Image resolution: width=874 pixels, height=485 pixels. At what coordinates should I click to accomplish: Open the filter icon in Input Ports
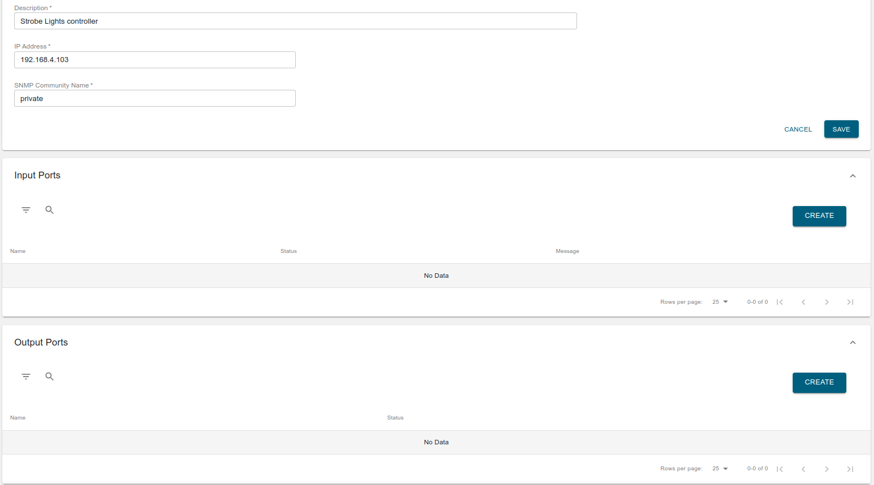[x=26, y=209]
